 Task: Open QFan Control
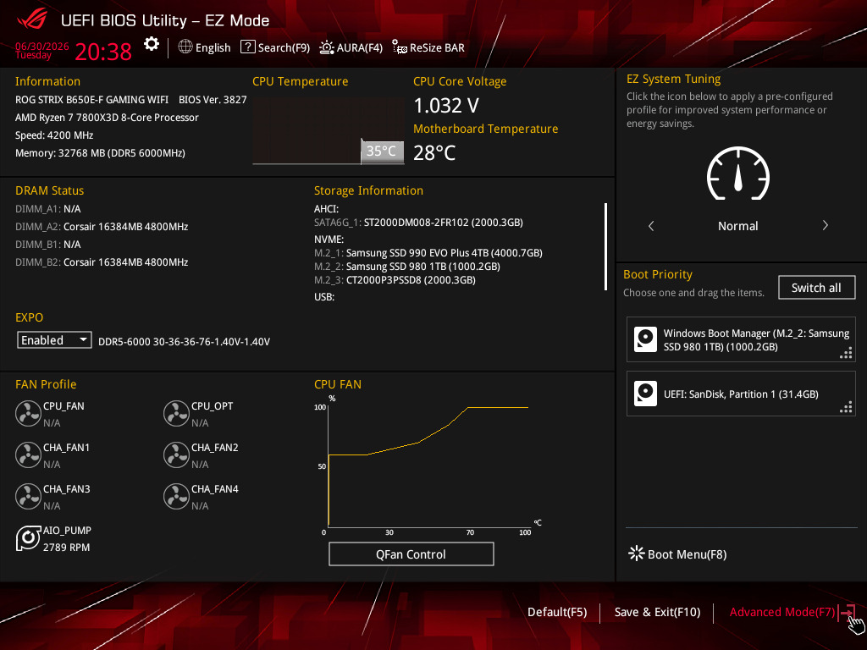(411, 554)
